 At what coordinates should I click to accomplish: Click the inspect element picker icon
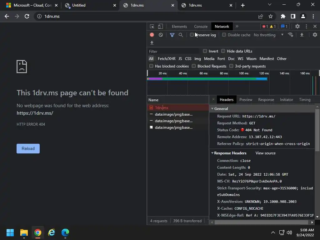click(152, 27)
